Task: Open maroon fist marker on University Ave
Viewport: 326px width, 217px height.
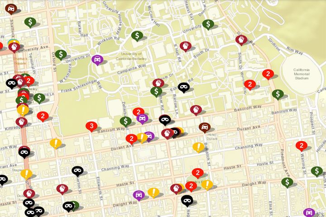Action: click(x=14, y=47)
